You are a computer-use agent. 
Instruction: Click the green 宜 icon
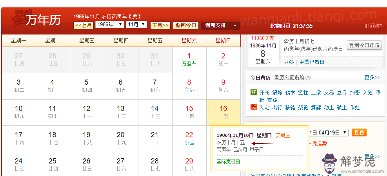coord(254,93)
